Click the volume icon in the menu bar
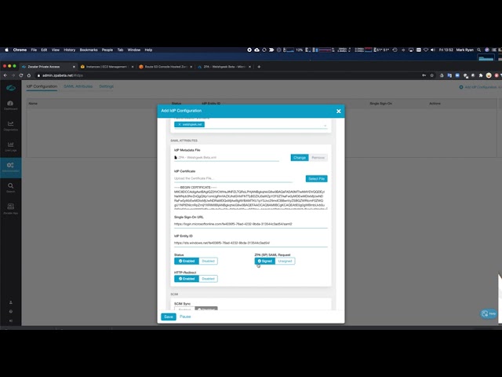Screen dimensions: 502x377 click(433, 49)
